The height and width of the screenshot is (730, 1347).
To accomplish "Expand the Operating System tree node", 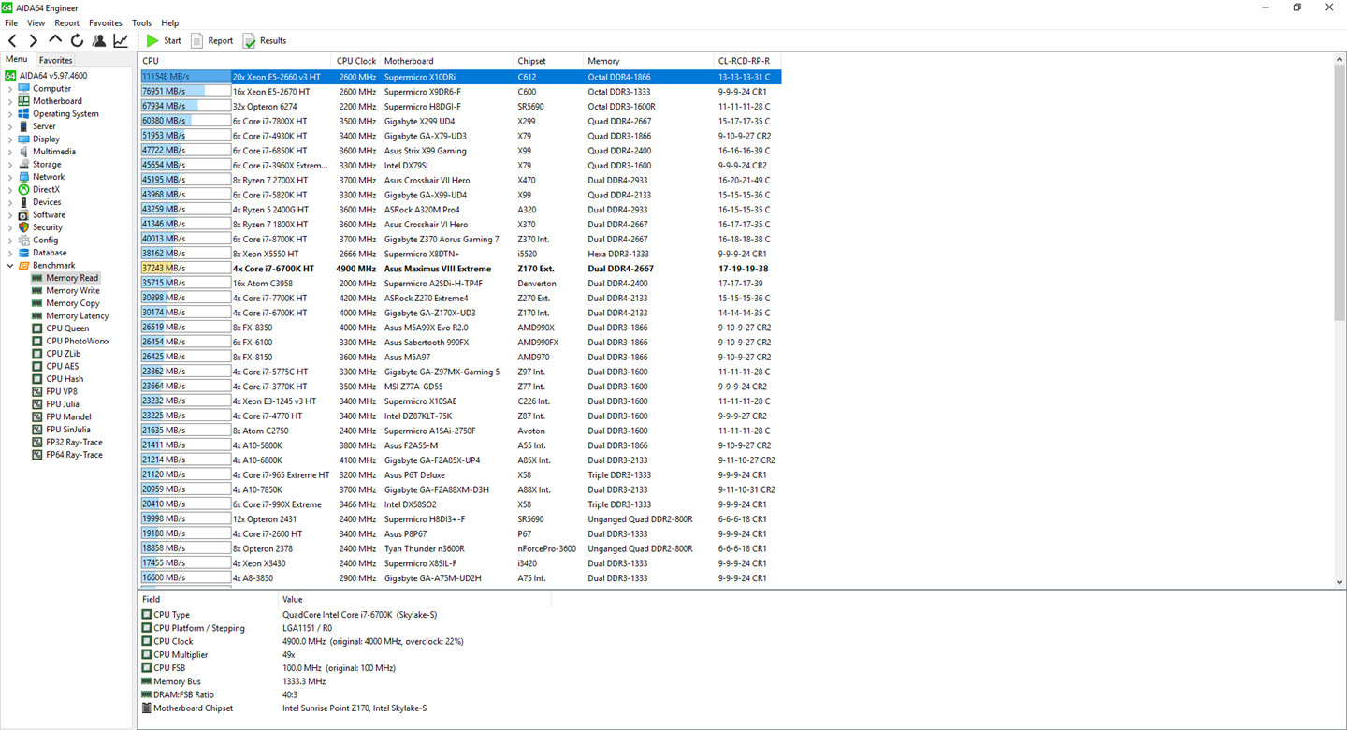I will [10, 114].
